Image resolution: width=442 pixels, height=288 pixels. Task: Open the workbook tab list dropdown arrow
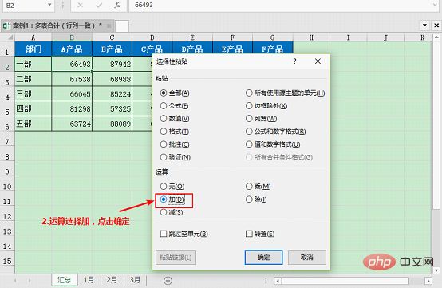pos(424,26)
